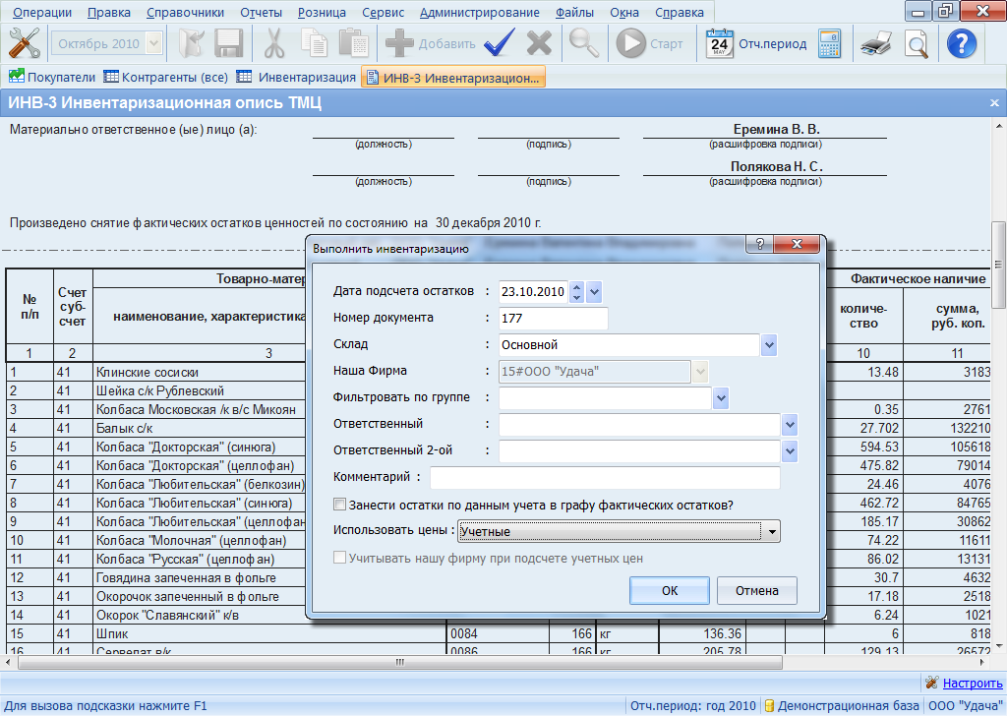Open the calculator icon in toolbar
This screenshot has height=716, width=1007.
point(829,43)
